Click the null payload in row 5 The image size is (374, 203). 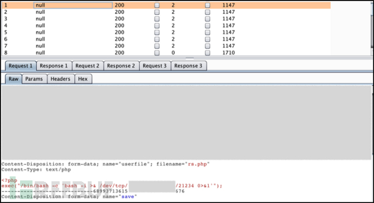pos(40,32)
